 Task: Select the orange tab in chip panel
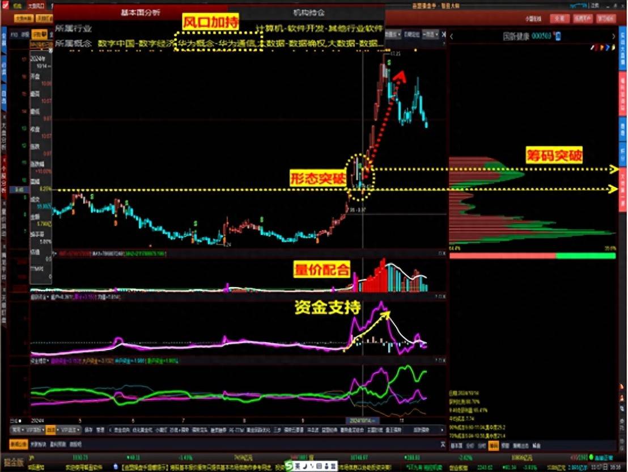pos(494,445)
